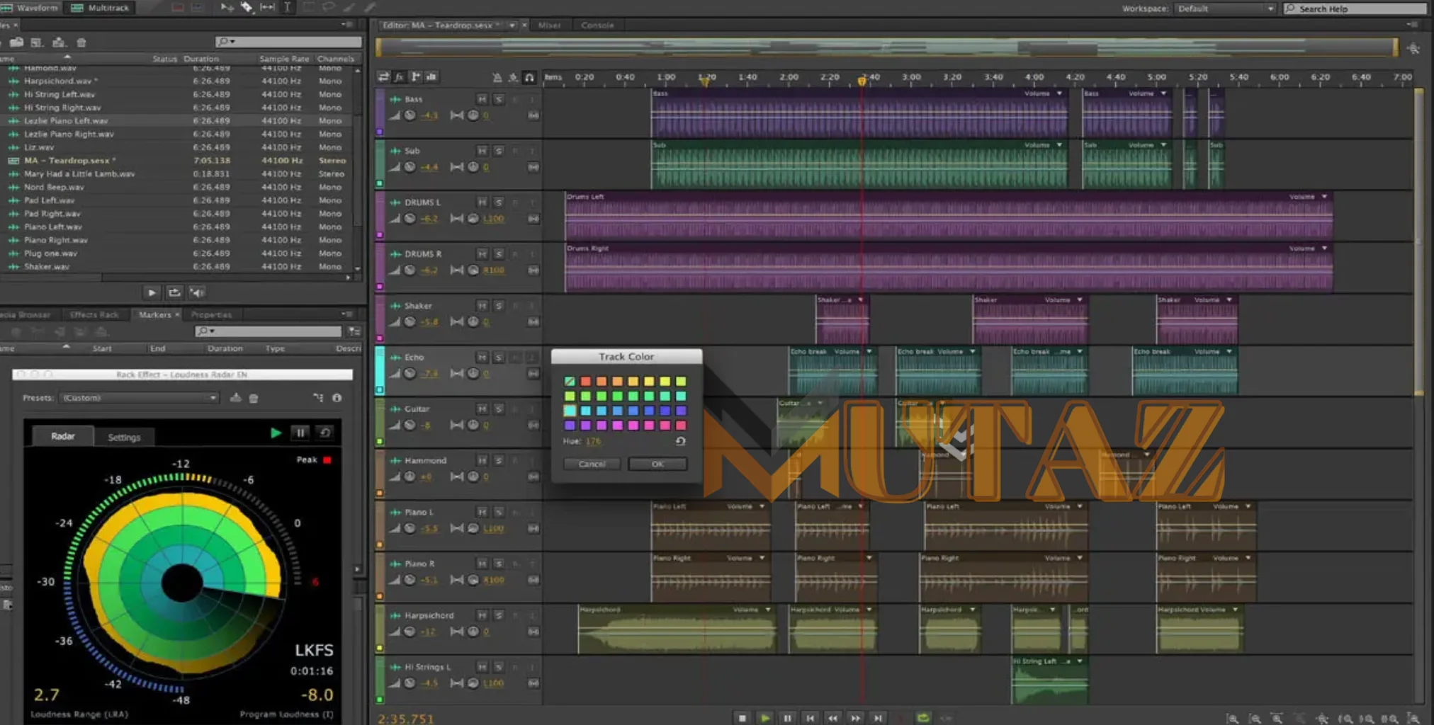This screenshot has height=725, width=1434.
Task: Show the fx effects section in track controls
Action: (400, 76)
